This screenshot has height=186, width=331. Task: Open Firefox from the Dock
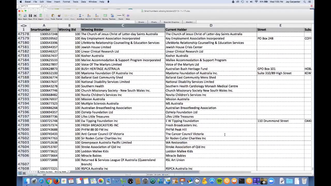click(x=56, y=181)
